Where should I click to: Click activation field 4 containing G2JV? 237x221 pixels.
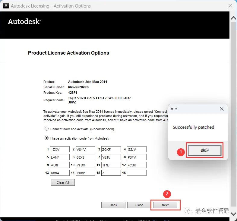click(x=137, y=149)
